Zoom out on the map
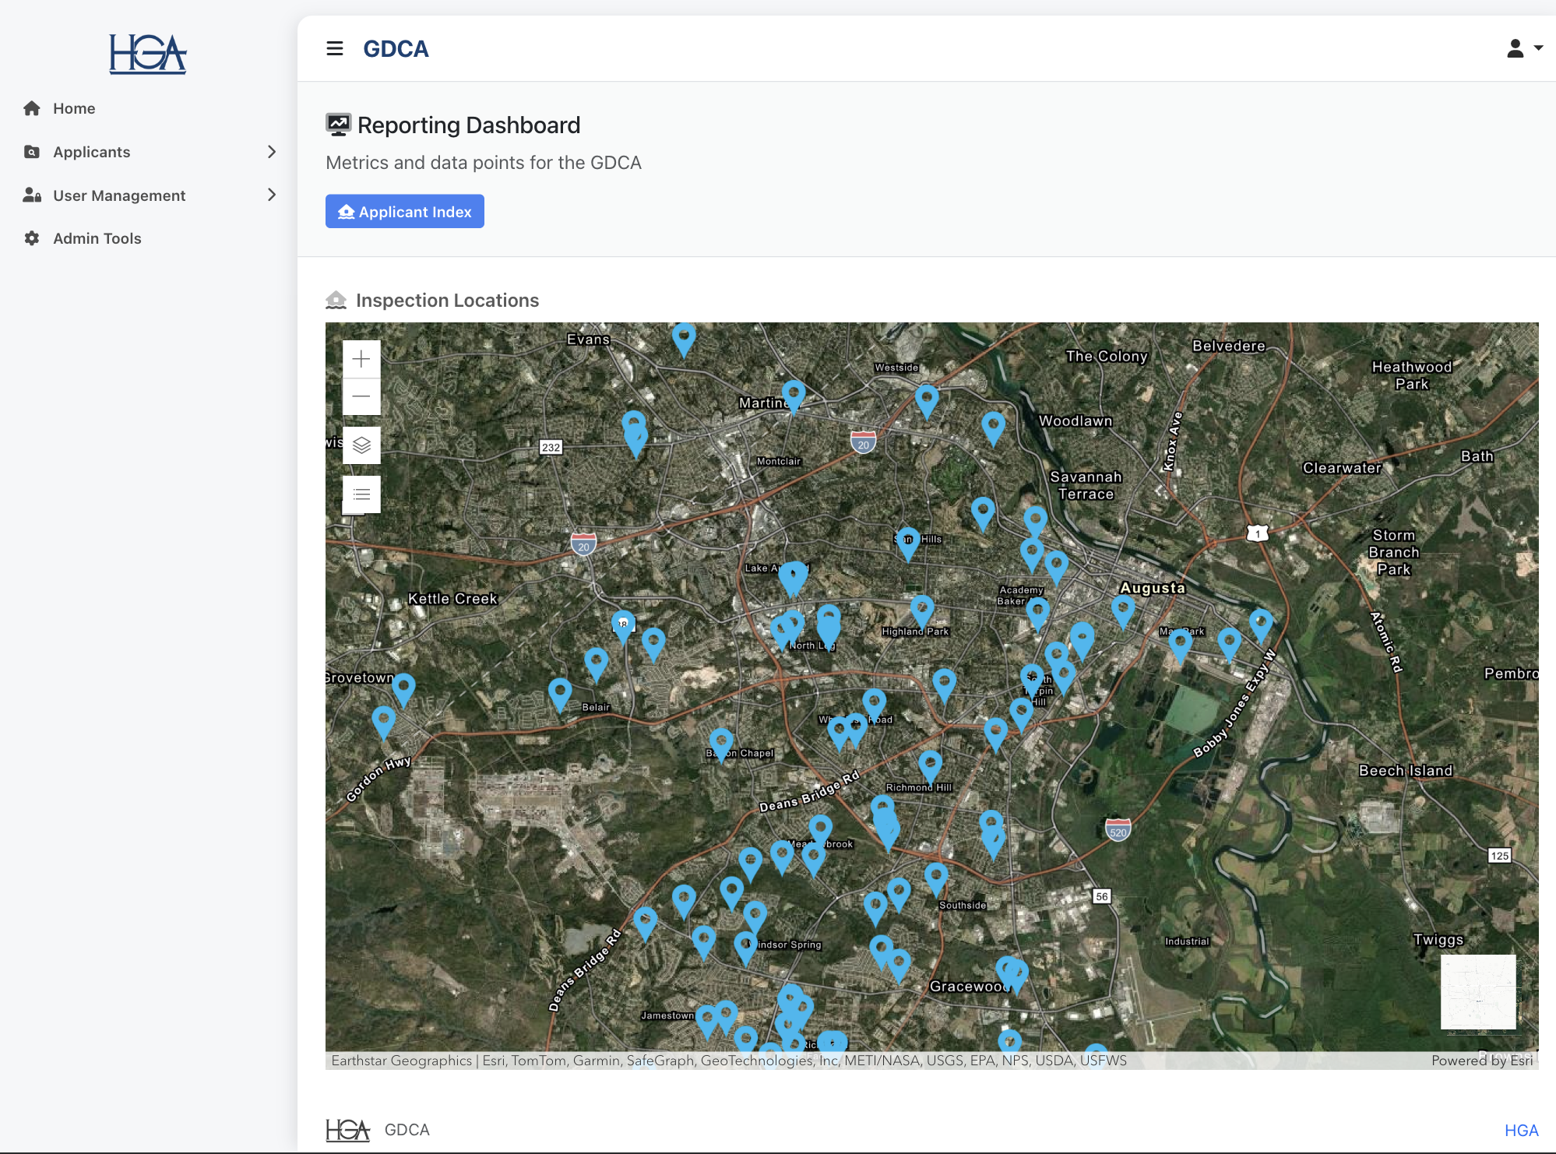The height and width of the screenshot is (1154, 1556). pyautogui.click(x=361, y=396)
